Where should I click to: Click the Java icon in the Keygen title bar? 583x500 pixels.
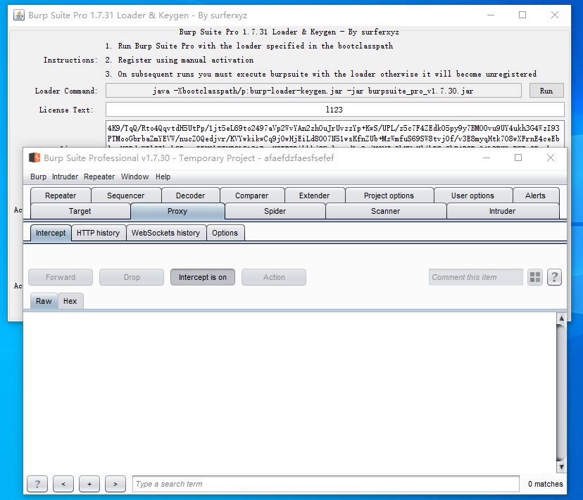tap(19, 15)
